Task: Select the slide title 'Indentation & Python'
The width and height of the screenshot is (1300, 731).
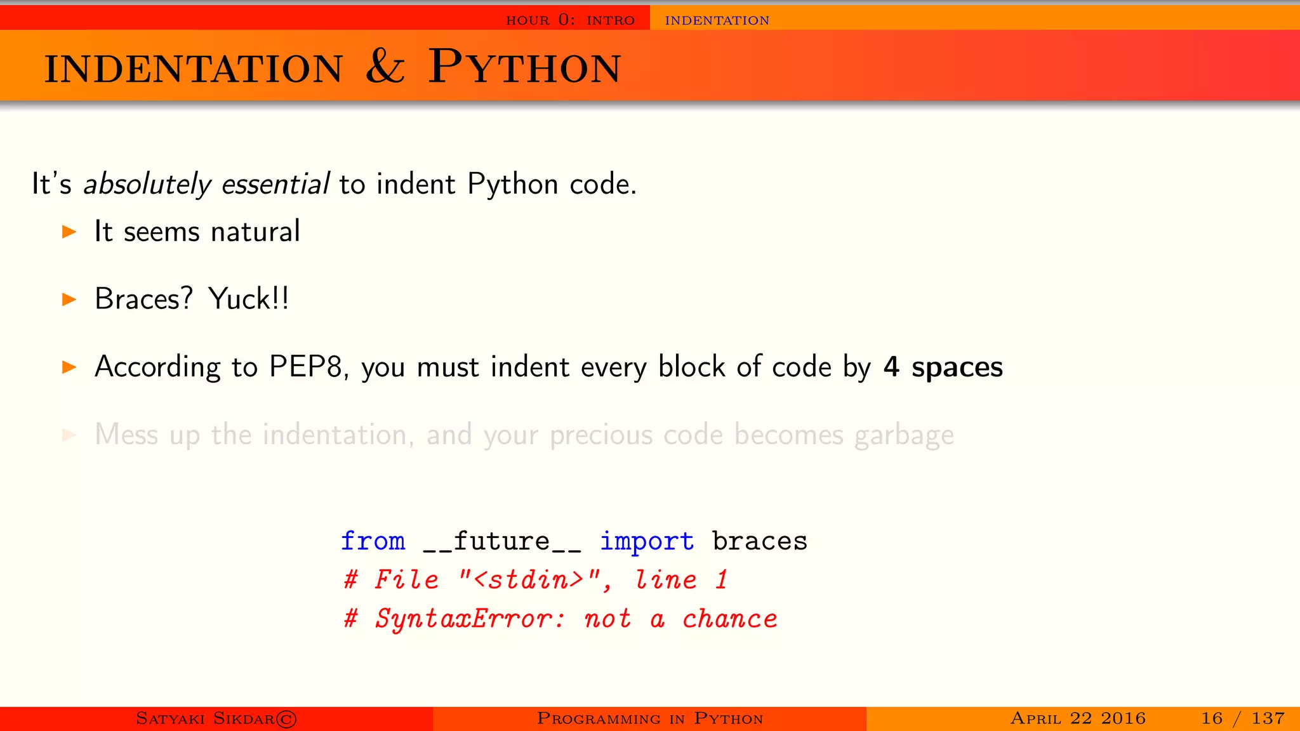Action: (x=332, y=67)
